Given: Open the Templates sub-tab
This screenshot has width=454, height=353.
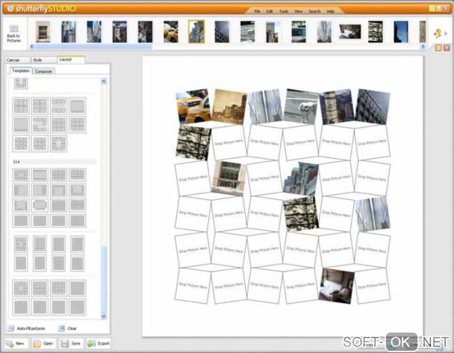Looking at the screenshot, I should (x=20, y=70).
